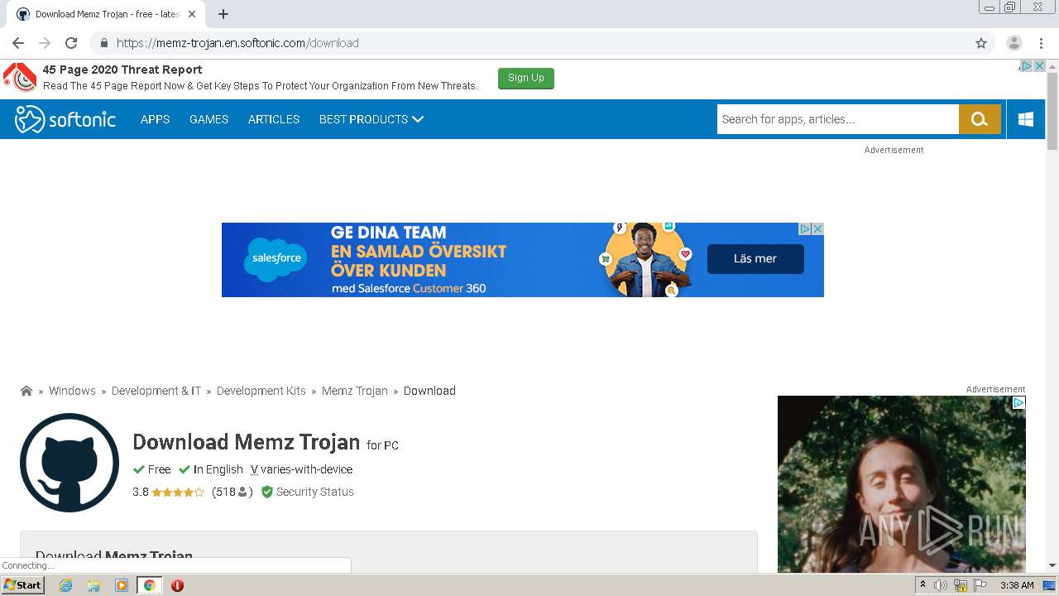Click the volume speaker tray icon
The height and width of the screenshot is (596, 1059).
941,585
